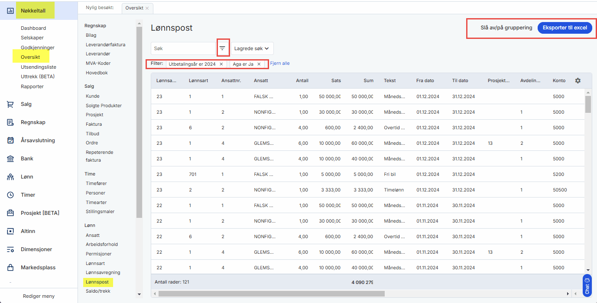Select Dashboard under Nøkkeltall
The width and height of the screenshot is (597, 303).
33,28
